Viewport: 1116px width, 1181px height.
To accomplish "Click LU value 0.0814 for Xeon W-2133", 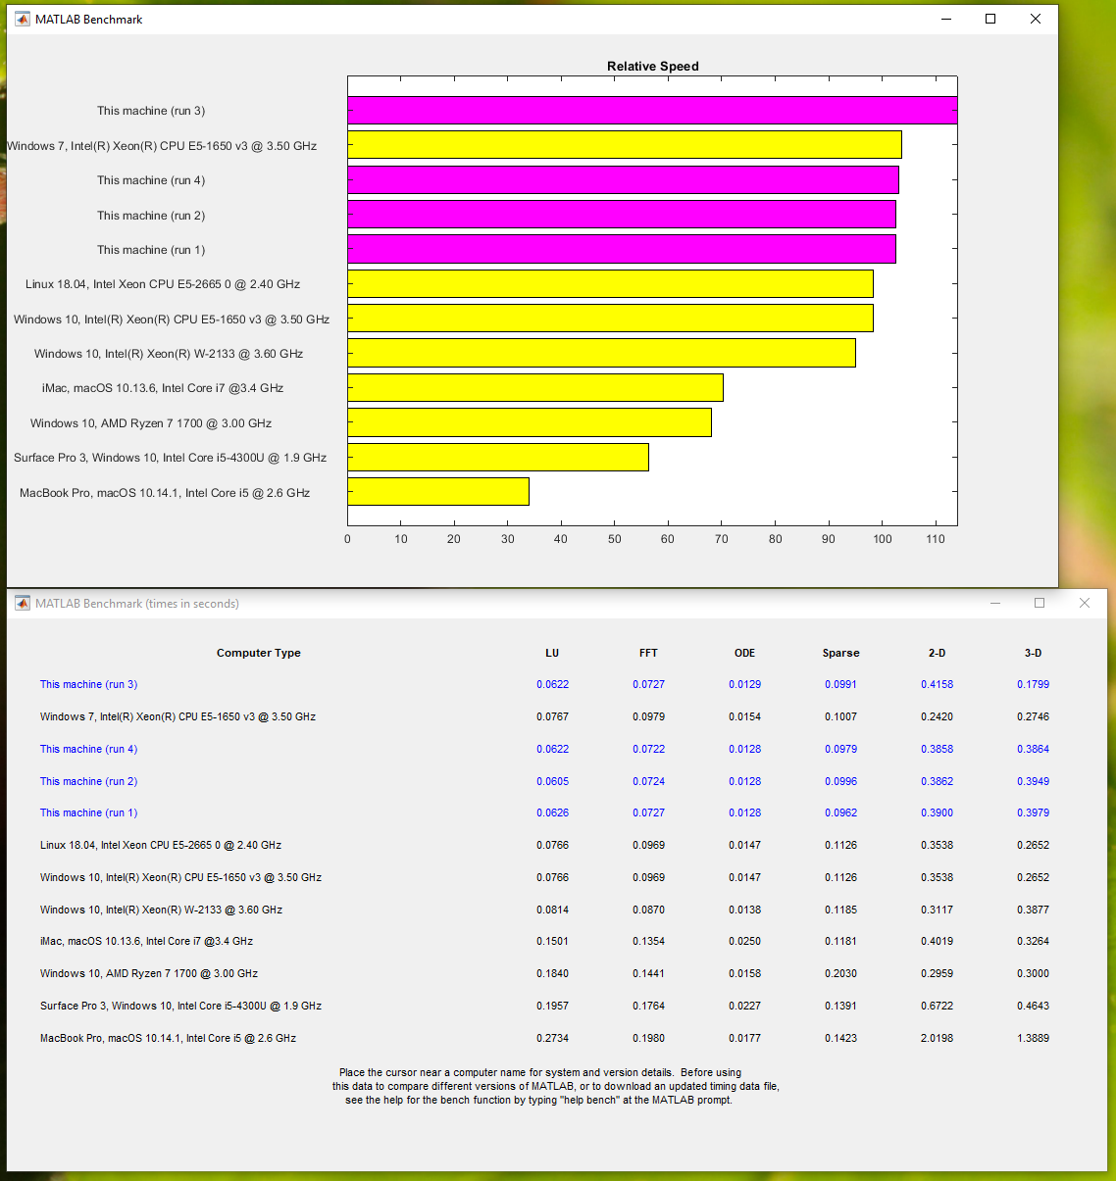I will click(552, 910).
